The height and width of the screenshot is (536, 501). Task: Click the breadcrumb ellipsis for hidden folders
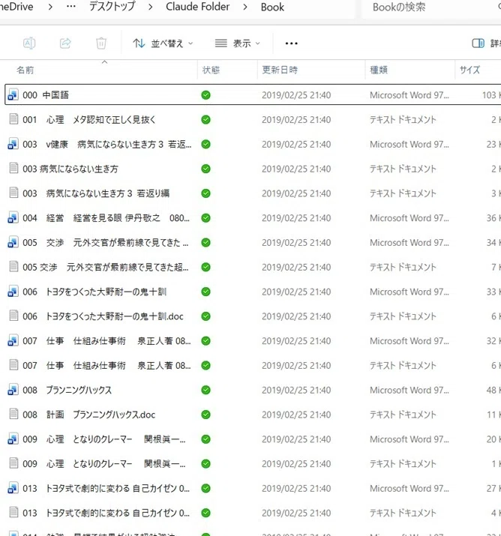pos(70,7)
